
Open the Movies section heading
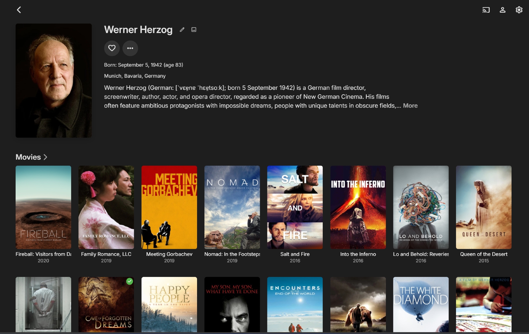[x=28, y=157]
